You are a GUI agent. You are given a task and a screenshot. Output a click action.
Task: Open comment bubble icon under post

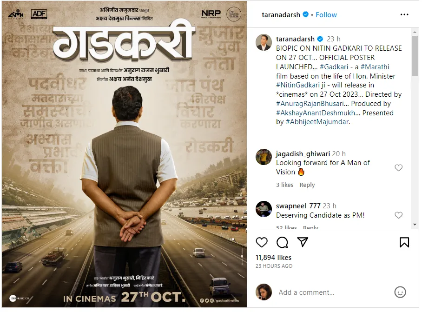282,242
